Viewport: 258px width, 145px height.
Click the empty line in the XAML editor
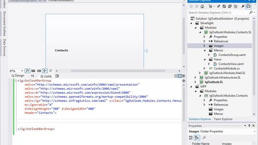coord(100,121)
